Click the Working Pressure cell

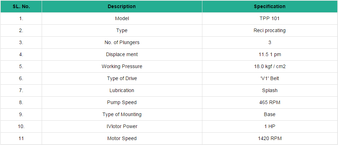point(121,66)
